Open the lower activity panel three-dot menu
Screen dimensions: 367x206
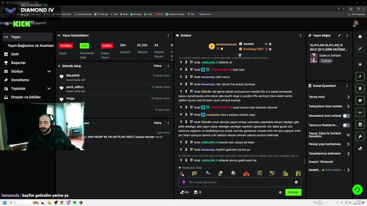click(x=168, y=123)
